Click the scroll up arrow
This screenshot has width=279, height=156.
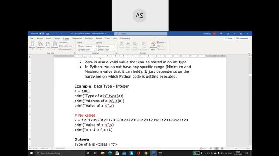point(250,56)
